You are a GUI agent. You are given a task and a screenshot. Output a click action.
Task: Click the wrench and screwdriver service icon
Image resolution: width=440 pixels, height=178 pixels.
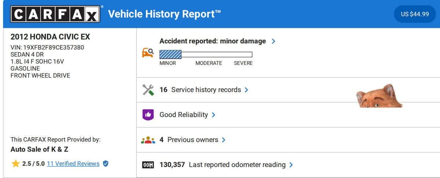point(148,90)
